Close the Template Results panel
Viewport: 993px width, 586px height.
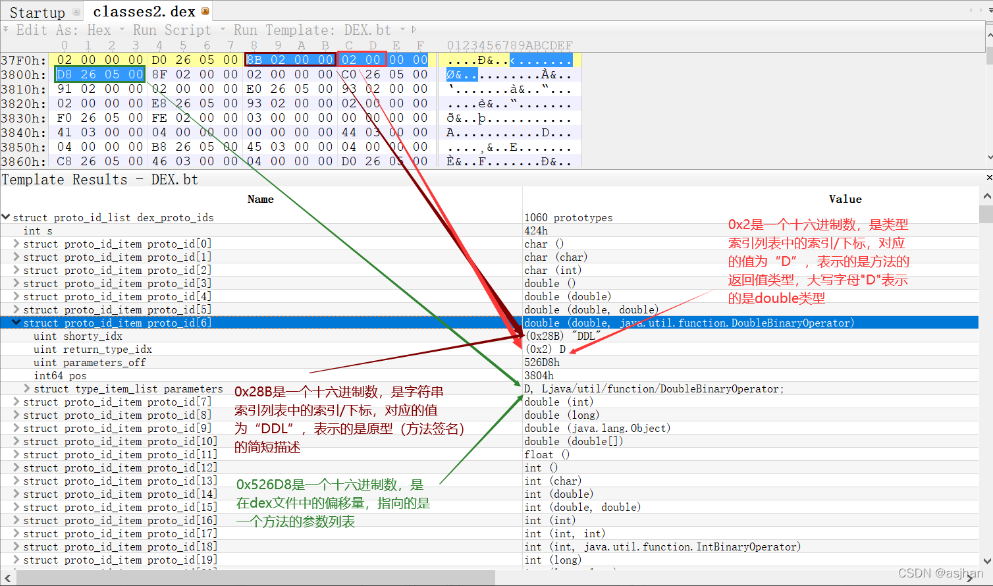[989, 178]
